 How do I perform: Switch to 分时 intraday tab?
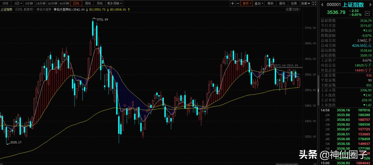tap(6, 3)
